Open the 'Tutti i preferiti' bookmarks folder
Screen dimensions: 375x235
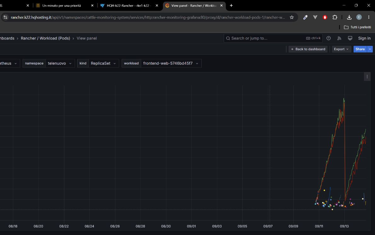pos(358,27)
